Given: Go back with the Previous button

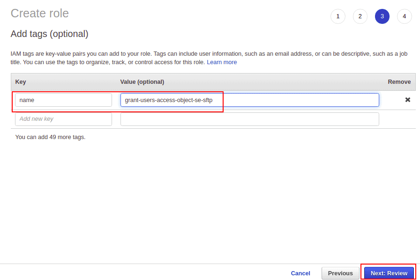Looking at the screenshot, I should 340,273.
